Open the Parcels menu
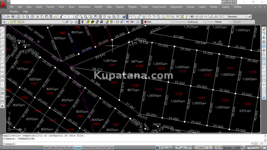 pyautogui.click(x=191, y=7)
